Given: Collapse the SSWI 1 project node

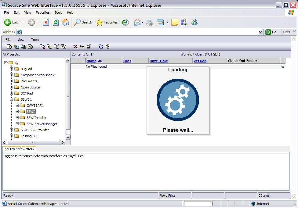Looking at the screenshot, I should click(11, 99).
